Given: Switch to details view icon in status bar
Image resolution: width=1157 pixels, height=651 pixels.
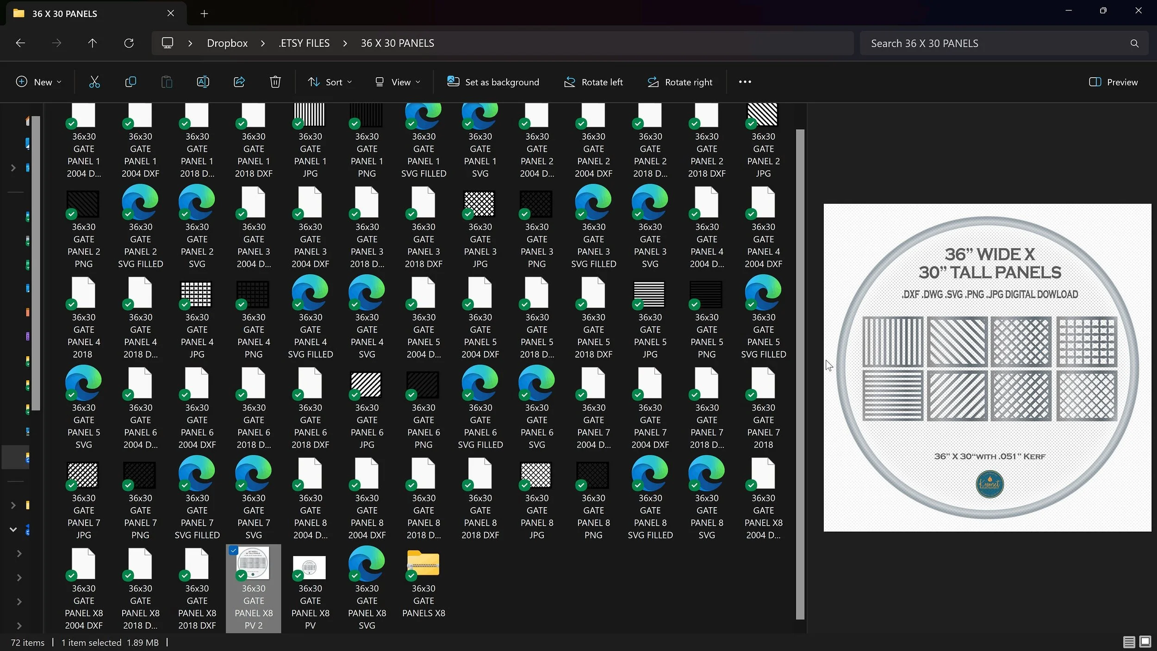Looking at the screenshot, I should (1129, 642).
